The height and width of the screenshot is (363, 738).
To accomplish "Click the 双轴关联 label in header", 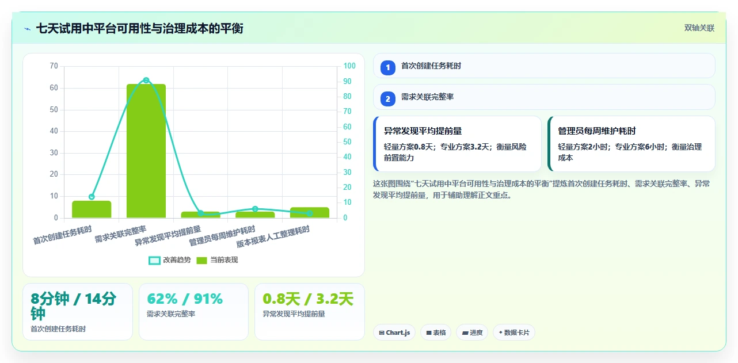I will point(699,28).
